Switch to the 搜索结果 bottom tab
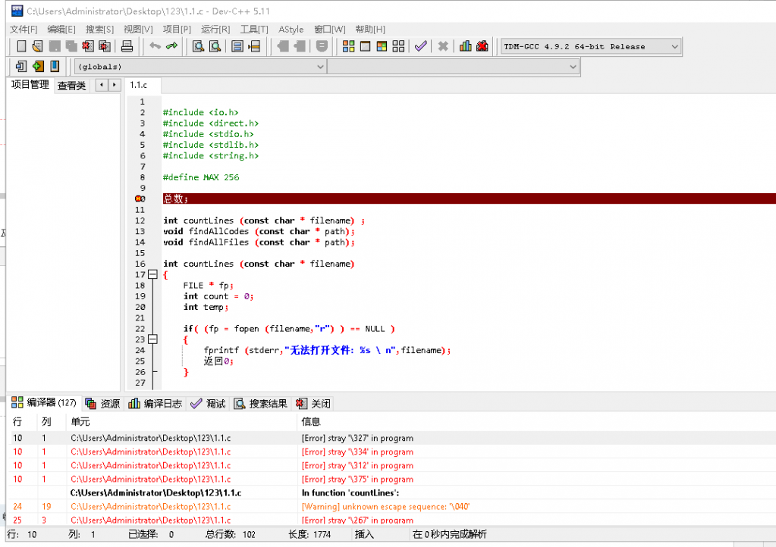This screenshot has height=547, width=776. (x=260, y=403)
